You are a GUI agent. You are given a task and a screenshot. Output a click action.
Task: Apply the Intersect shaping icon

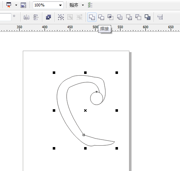tap(110, 17)
